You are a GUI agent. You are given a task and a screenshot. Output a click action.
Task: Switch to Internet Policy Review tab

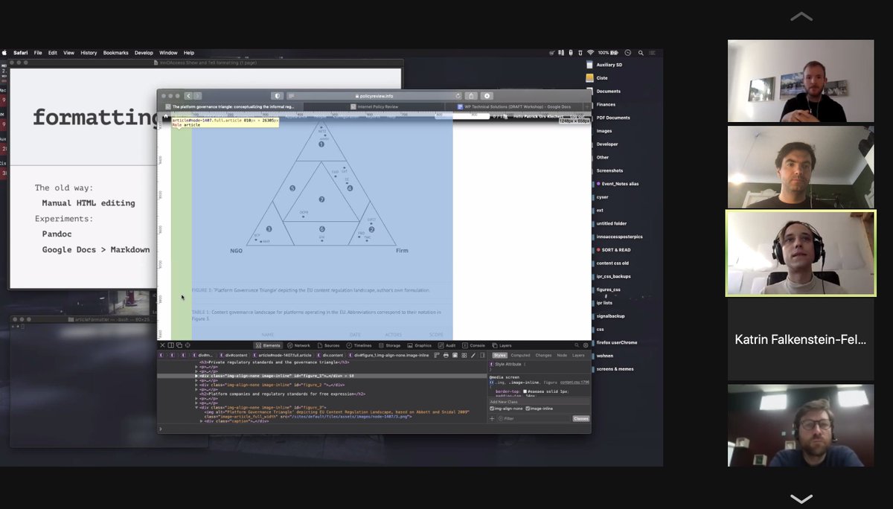[376, 106]
